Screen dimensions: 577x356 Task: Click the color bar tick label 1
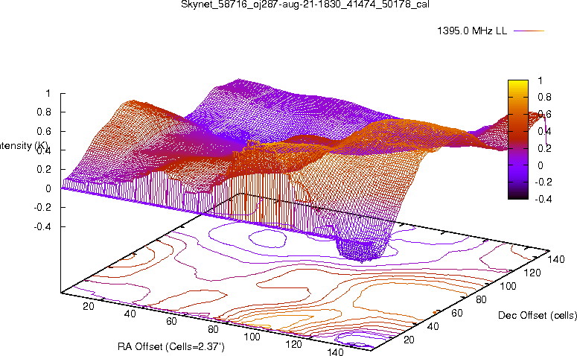coord(540,80)
